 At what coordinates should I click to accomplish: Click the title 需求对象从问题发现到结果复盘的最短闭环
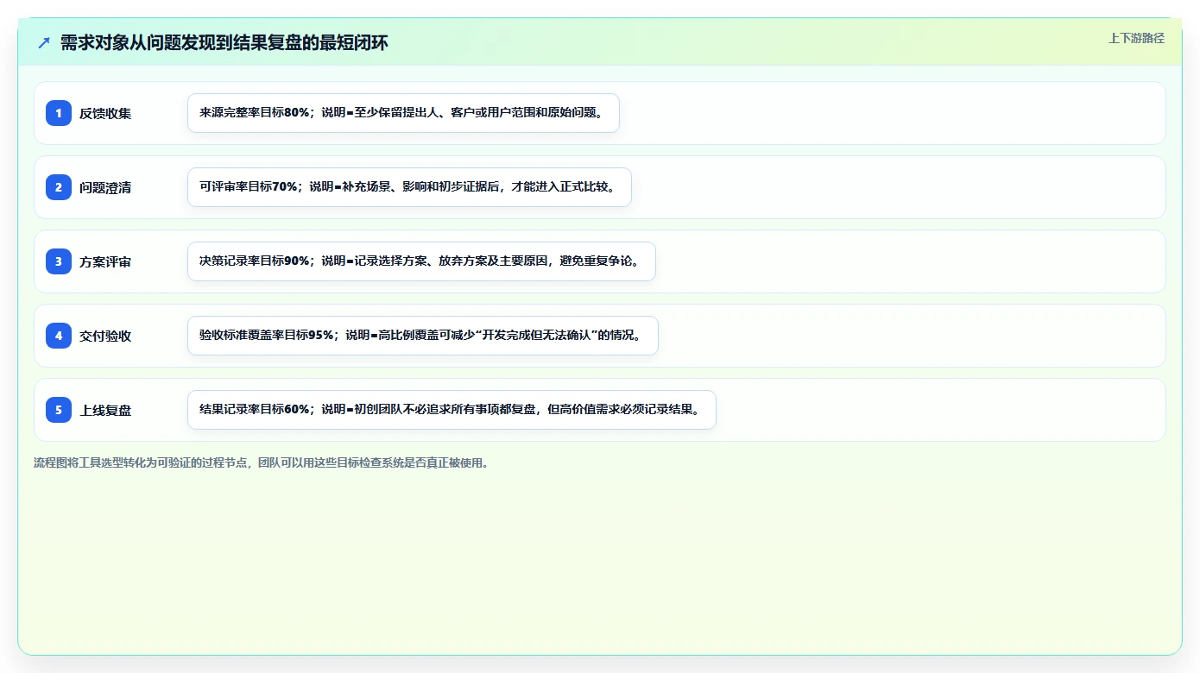coord(224,42)
